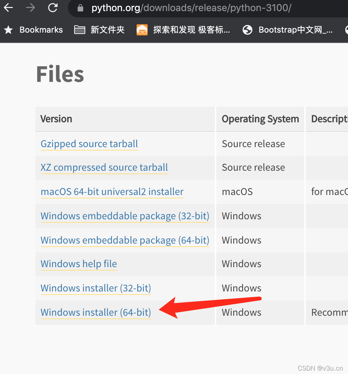Open the Windows help file link
The width and height of the screenshot is (348, 374).
click(79, 264)
